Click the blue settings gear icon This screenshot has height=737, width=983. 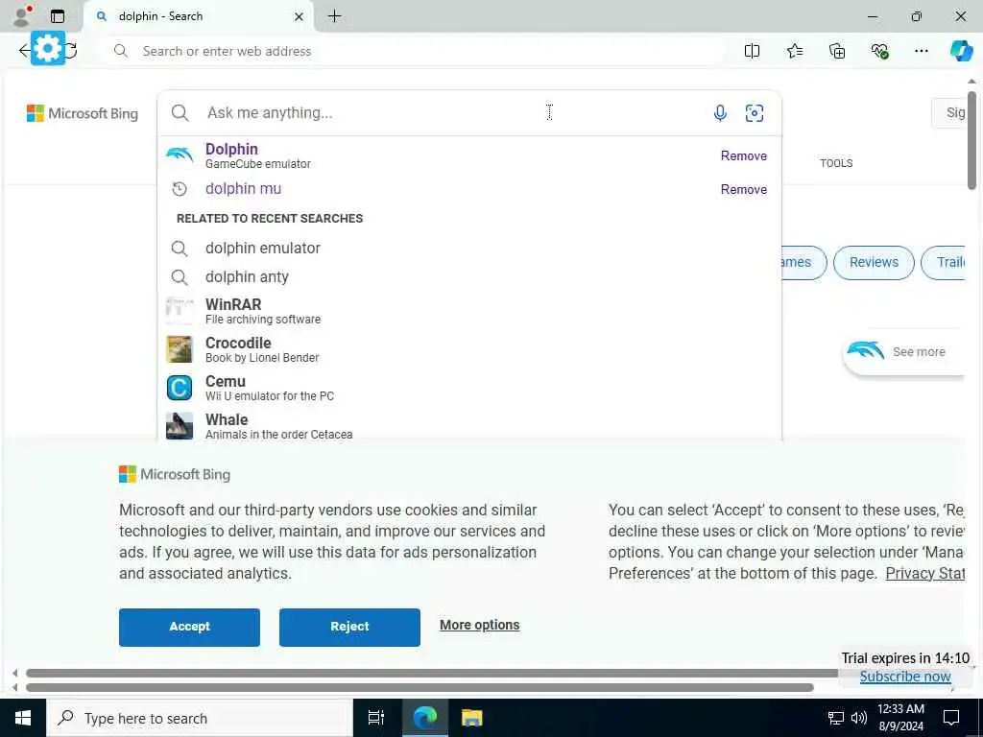[x=48, y=48]
